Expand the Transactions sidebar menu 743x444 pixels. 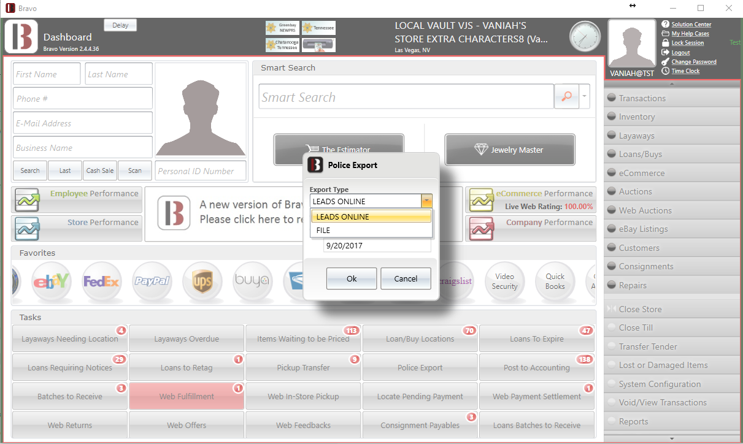[x=672, y=98]
